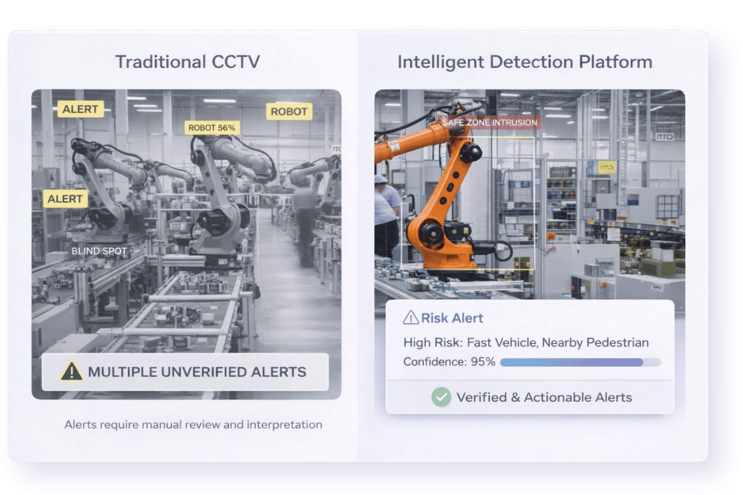This screenshot has width=743, height=495.
Task: Click the BLIND SPOT label
Action: (99, 251)
